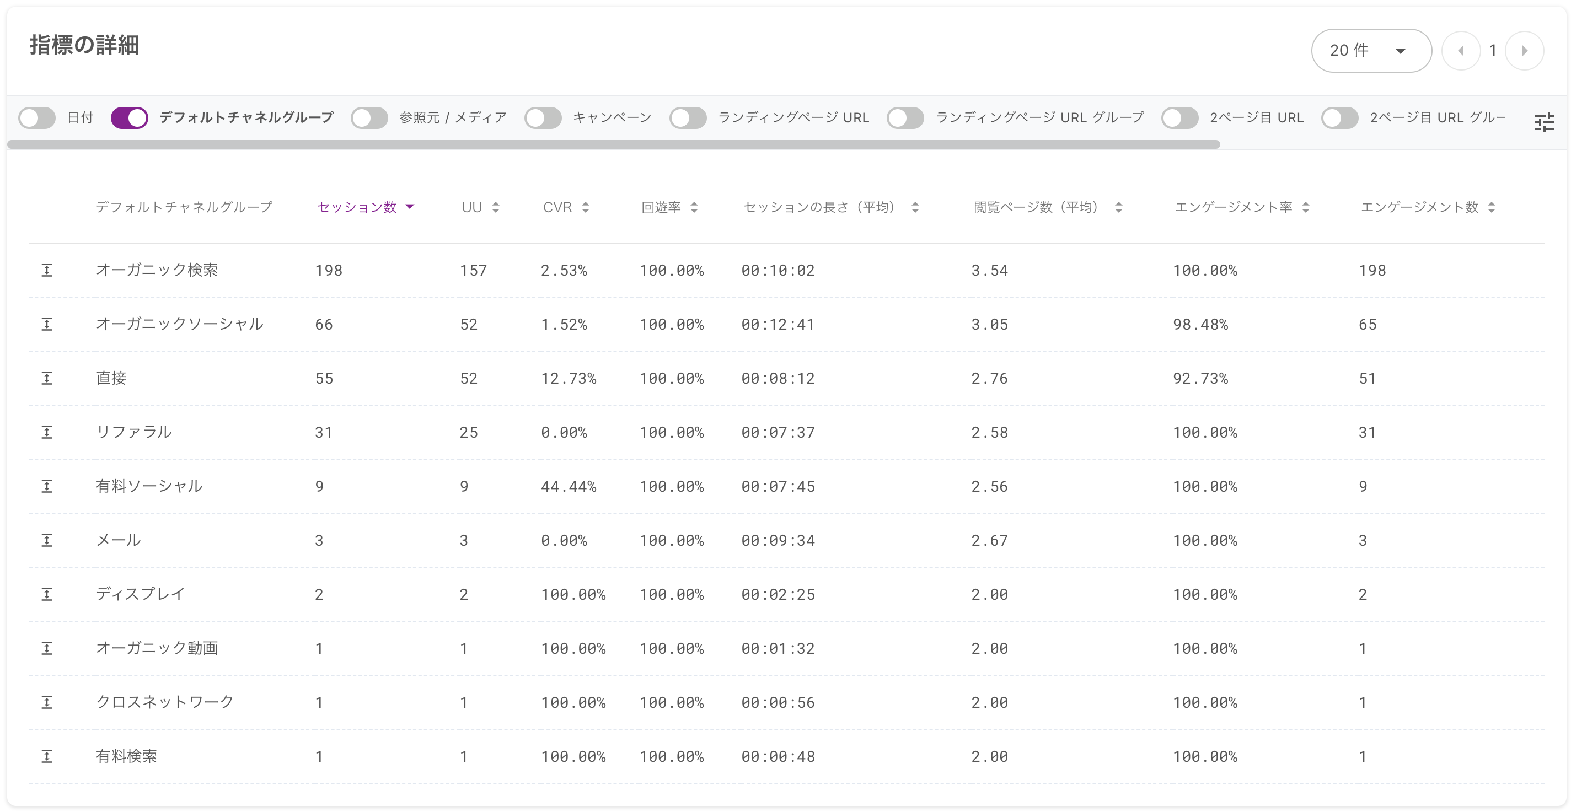Go to next page arrow

click(1524, 51)
